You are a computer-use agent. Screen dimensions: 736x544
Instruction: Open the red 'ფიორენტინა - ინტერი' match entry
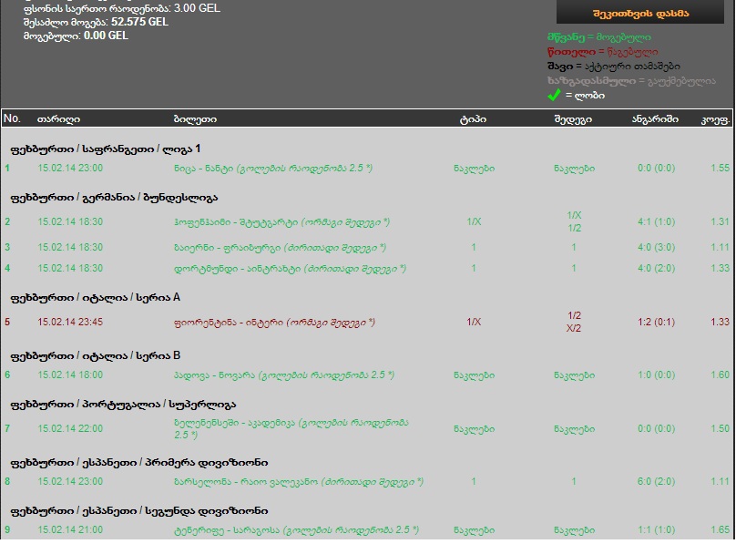tap(274, 322)
